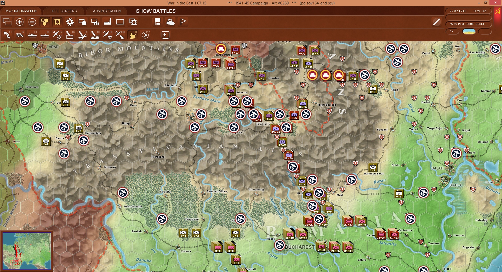The image size is (502, 272).
Task: Select the HQ 18=18 counter
Action: coord(290,235)
